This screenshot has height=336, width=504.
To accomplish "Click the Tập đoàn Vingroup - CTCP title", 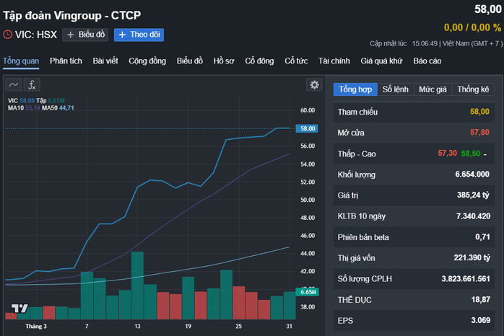I will point(72,15).
